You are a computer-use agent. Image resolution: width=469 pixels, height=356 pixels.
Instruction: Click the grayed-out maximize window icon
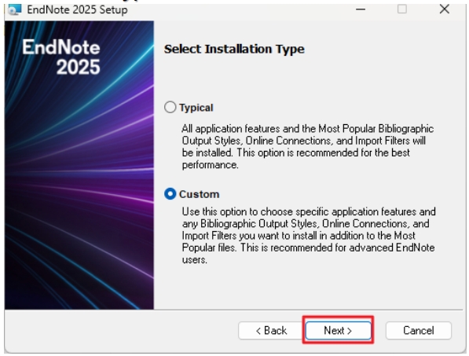click(x=401, y=9)
